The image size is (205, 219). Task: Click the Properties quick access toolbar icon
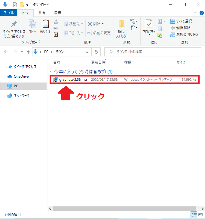pyautogui.click(x=15, y=5)
